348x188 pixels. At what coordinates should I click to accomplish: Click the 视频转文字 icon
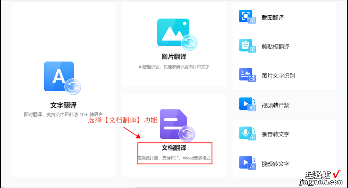[x=247, y=163]
